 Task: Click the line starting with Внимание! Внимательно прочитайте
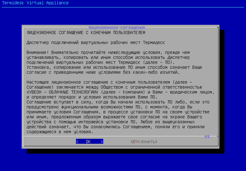(x=108, y=53)
